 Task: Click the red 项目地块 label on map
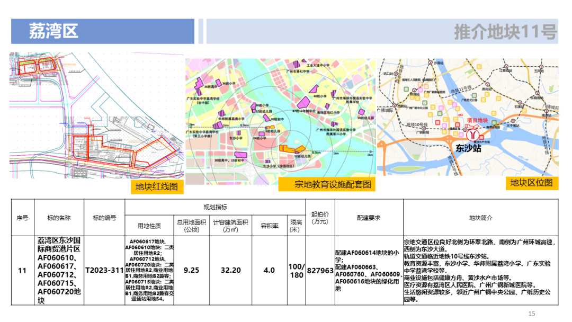[x=476, y=121]
